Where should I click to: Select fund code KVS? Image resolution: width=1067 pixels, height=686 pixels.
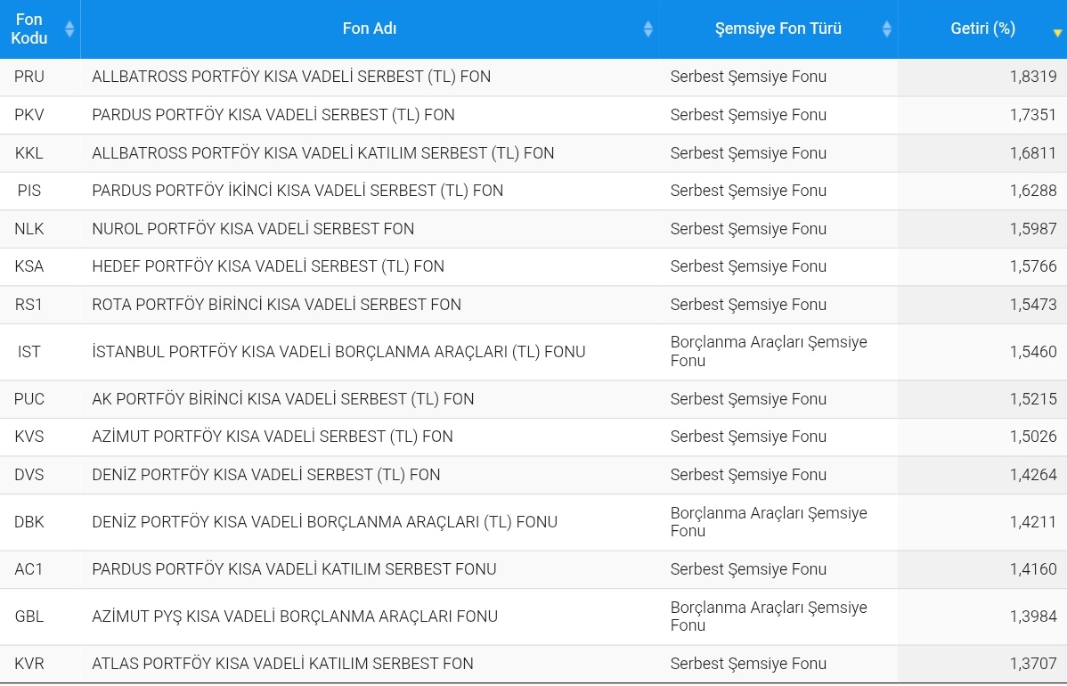coord(29,437)
